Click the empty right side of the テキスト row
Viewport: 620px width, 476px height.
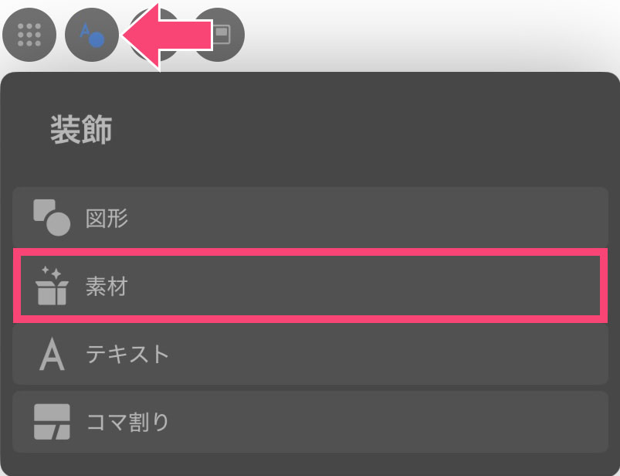pyautogui.click(x=425, y=355)
